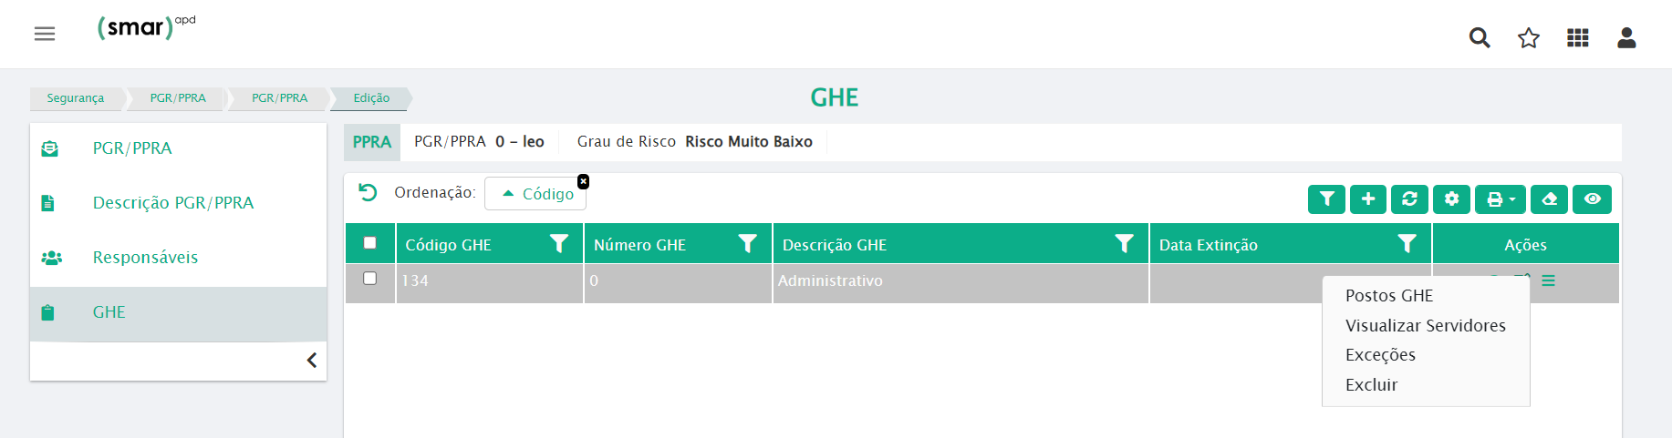This screenshot has height=438, width=1672.
Task: Click the eraser clear button
Action: coord(1549,199)
